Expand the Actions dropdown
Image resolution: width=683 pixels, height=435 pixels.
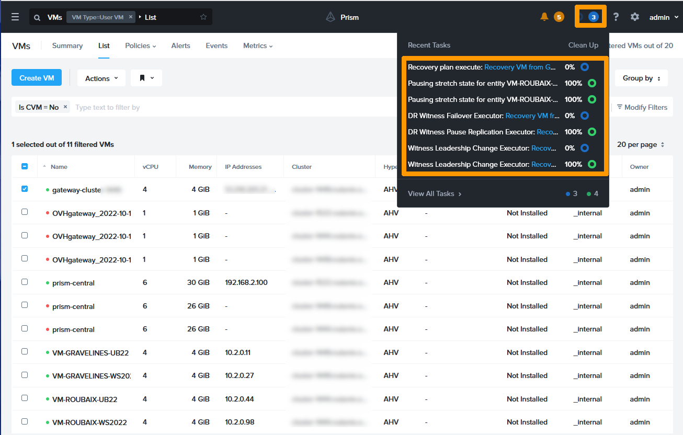pyautogui.click(x=101, y=78)
